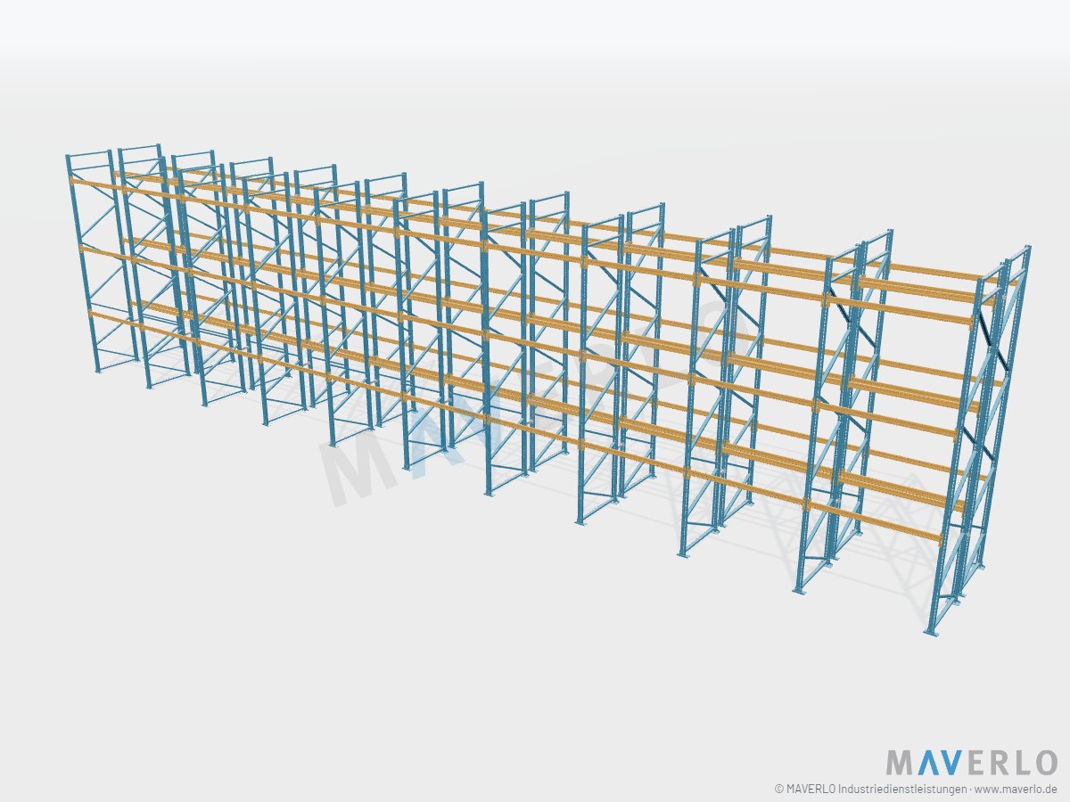Click the base plate of the leftmost front upright
This screenshot has width=1070, height=802.
coord(97,372)
